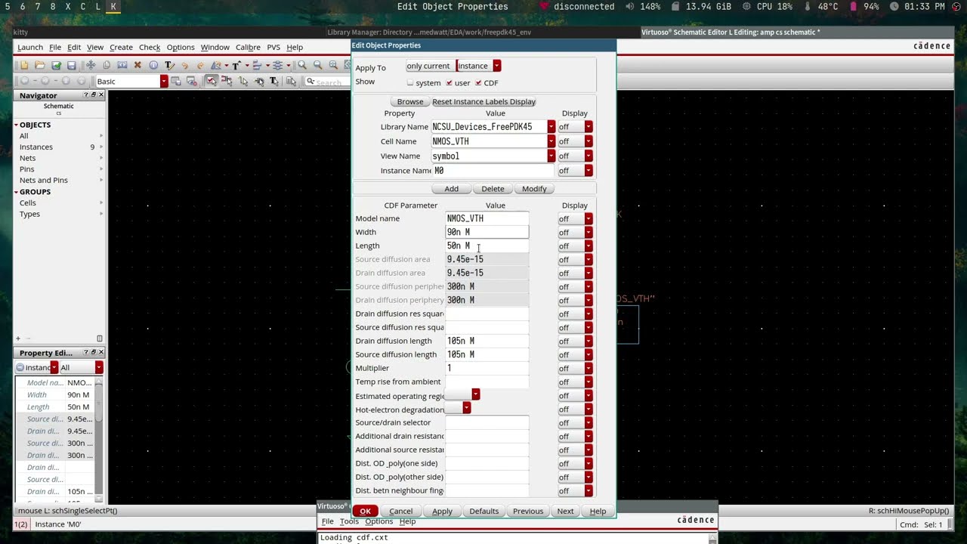
Task: Open the instance Apply To dropdown
Action: (x=478, y=66)
